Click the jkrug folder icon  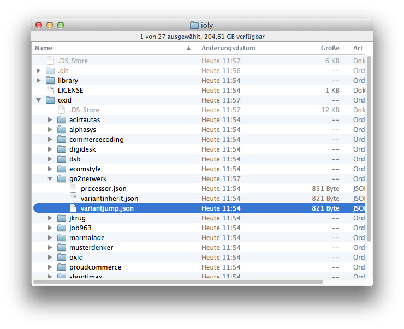click(x=62, y=218)
